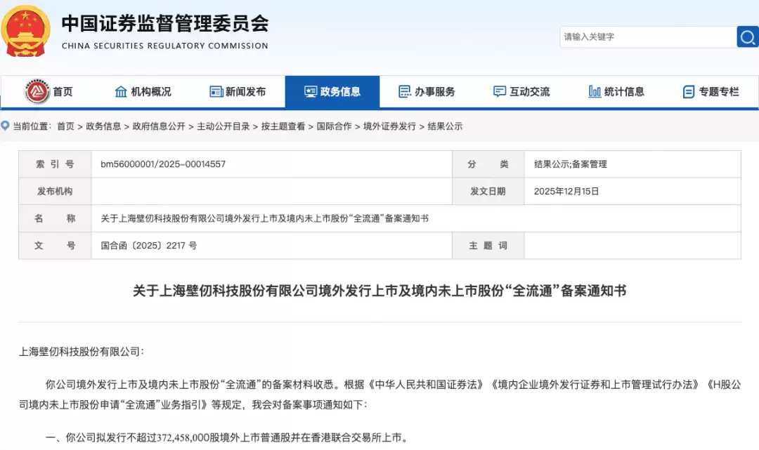
Task: Click the 结果公示;备案管理 category value
Action: (x=570, y=164)
